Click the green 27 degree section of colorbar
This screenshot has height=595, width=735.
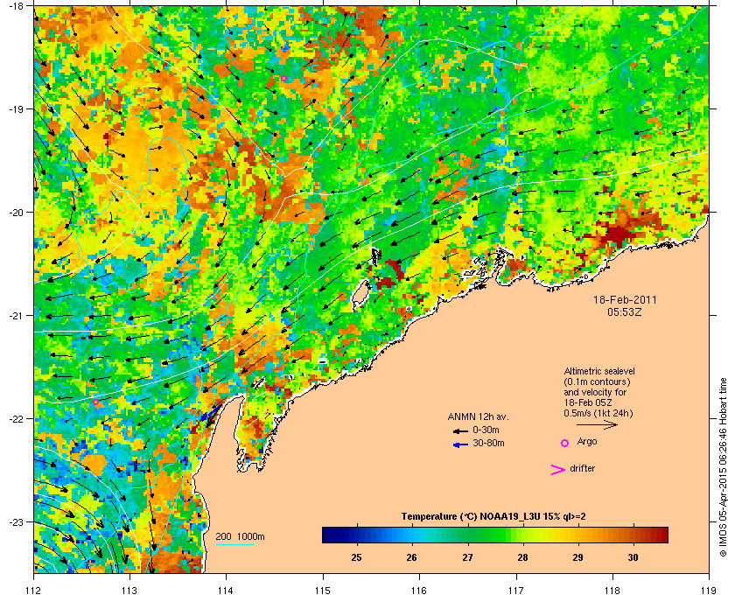coord(467,535)
